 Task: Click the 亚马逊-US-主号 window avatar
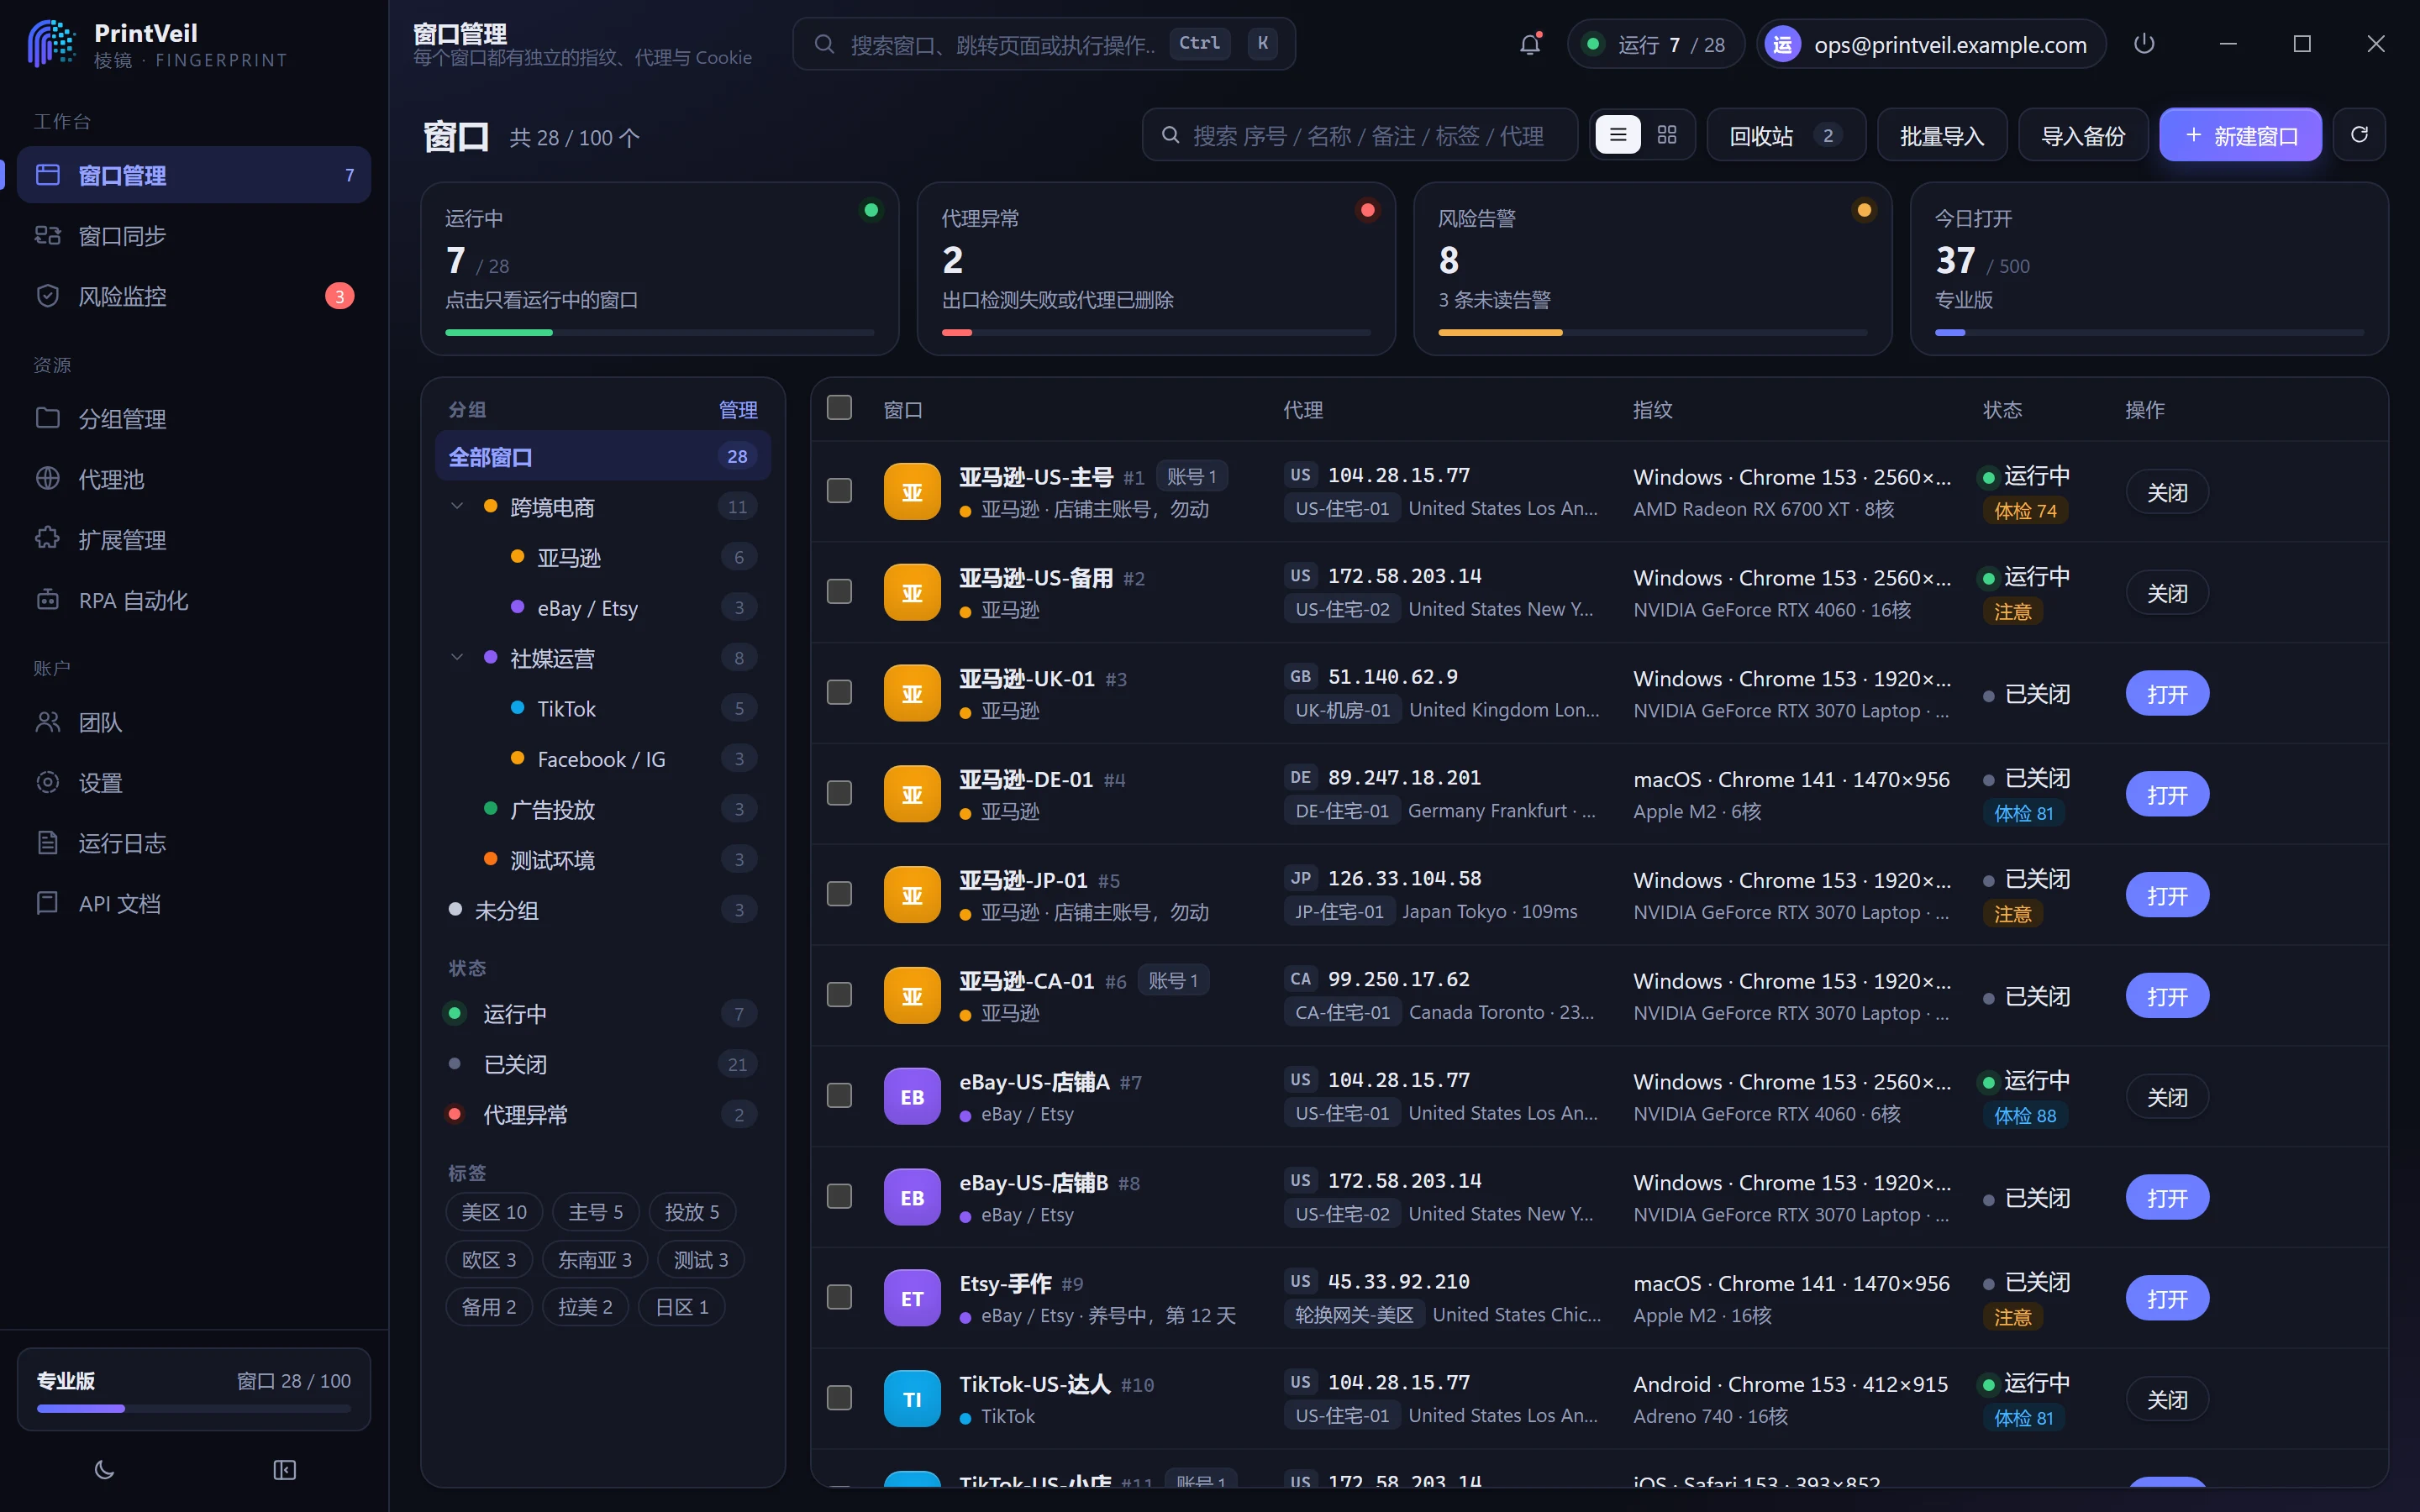912,492
